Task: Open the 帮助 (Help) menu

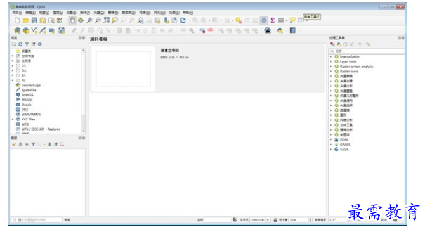Action: pos(188,13)
